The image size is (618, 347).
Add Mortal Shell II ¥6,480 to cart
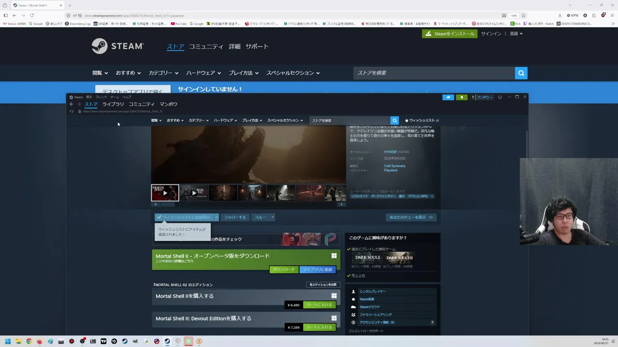pos(319,305)
